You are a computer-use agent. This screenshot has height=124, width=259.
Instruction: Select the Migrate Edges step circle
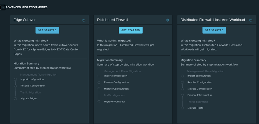coord(15,99)
